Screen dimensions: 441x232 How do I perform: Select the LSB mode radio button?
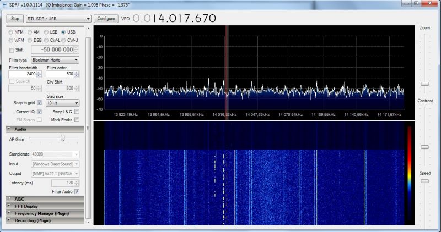46,32
